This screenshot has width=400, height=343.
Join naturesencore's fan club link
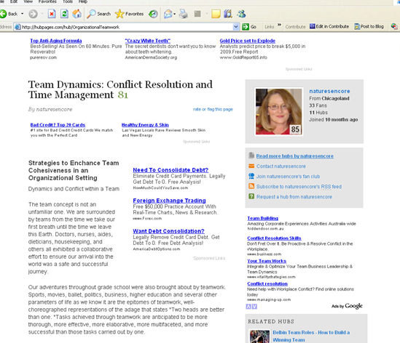(288, 177)
